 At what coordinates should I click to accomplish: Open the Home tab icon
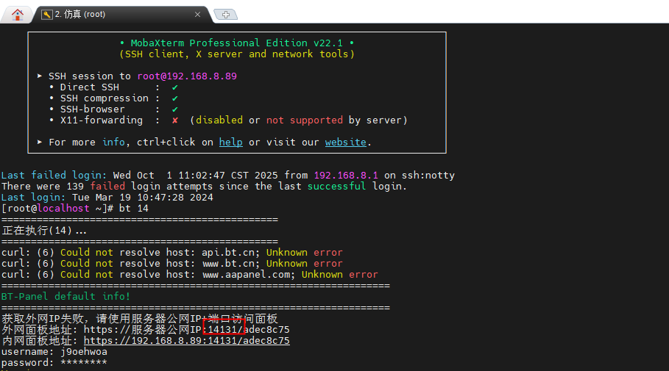click(18, 15)
